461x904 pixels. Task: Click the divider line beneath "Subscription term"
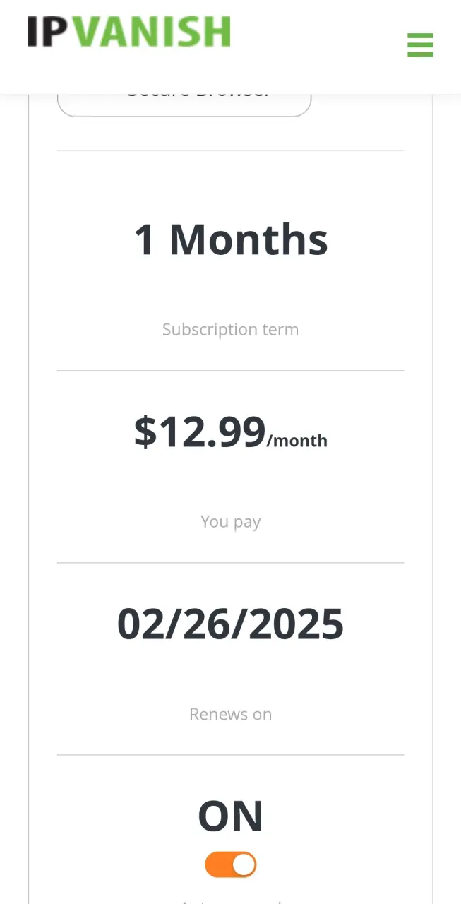pyautogui.click(x=231, y=370)
